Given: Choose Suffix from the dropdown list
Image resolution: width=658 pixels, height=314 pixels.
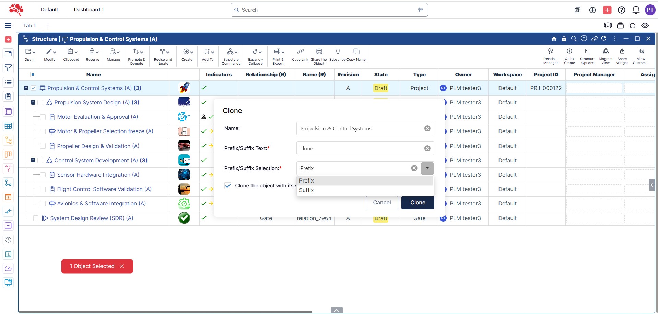Looking at the screenshot, I should pos(306,190).
